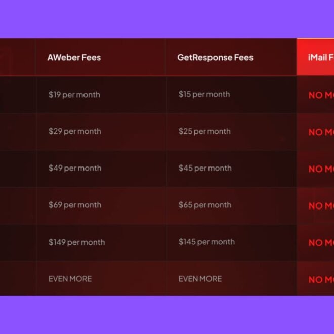Select GetResponse's $145 per month cell
This screenshot has width=334, height=334.
point(206,242)
